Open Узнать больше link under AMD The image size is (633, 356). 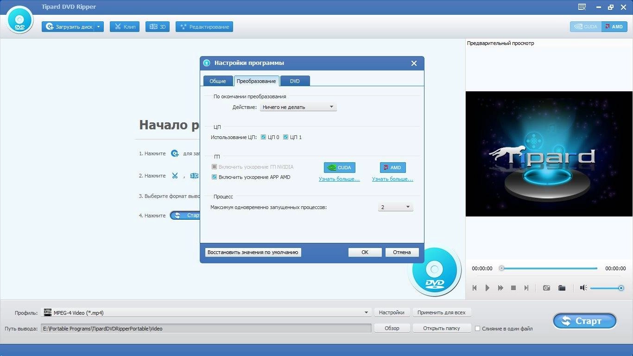point(392,179)
